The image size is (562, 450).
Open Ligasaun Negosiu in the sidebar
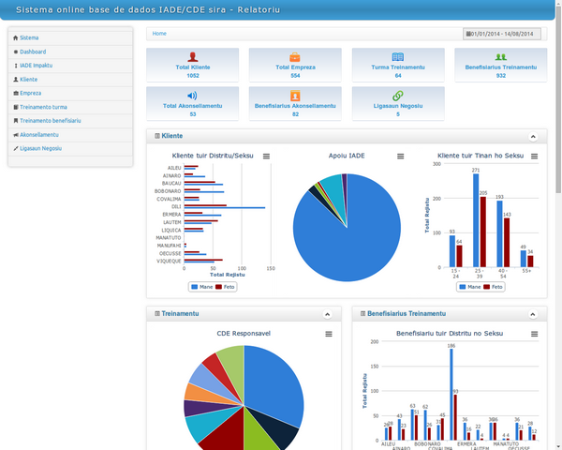(40, 148)
